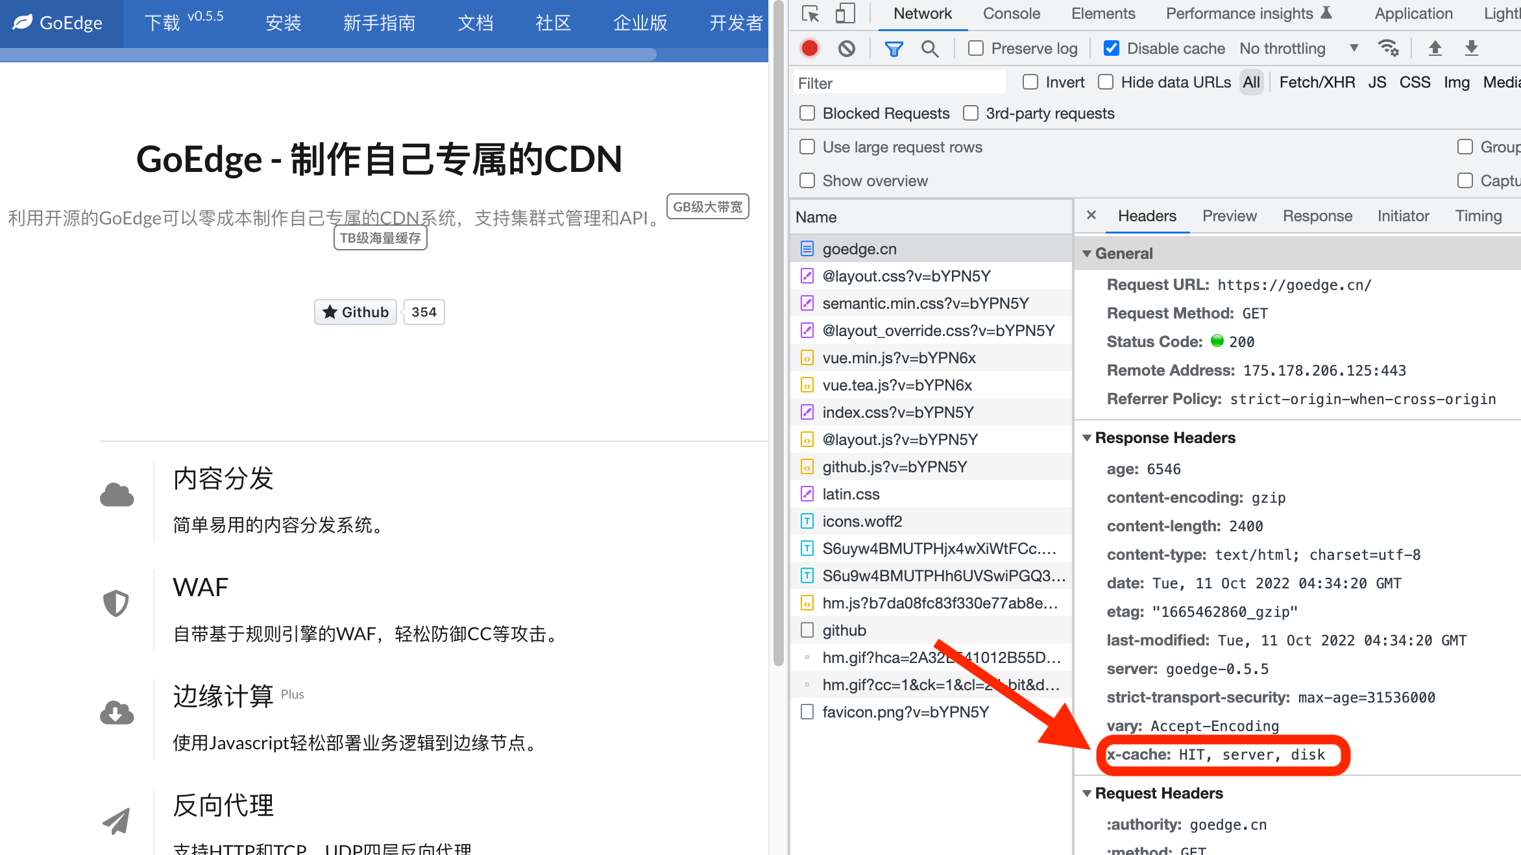The image size is (1521, 855).
Task: Enable Use large request rows
Action: (807, 147)
